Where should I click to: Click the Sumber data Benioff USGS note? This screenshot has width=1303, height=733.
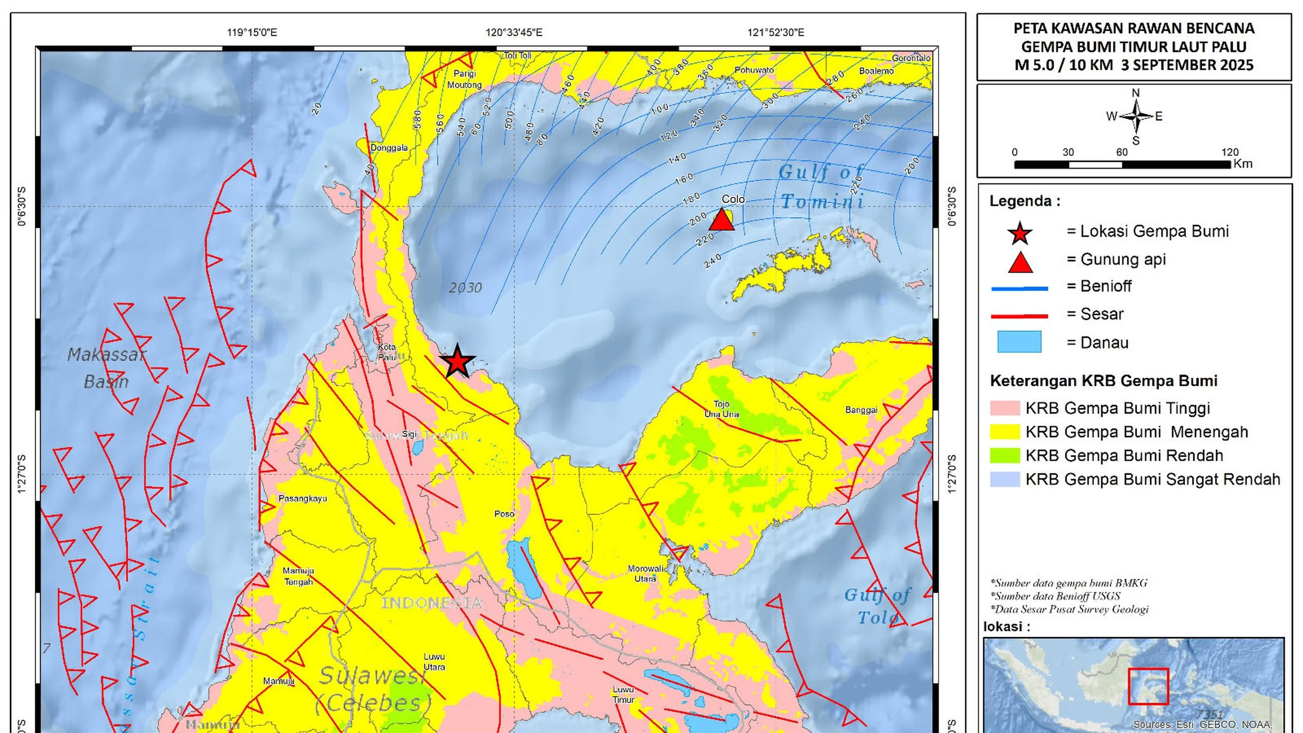pyautogui.click(x=1055, y=596)
